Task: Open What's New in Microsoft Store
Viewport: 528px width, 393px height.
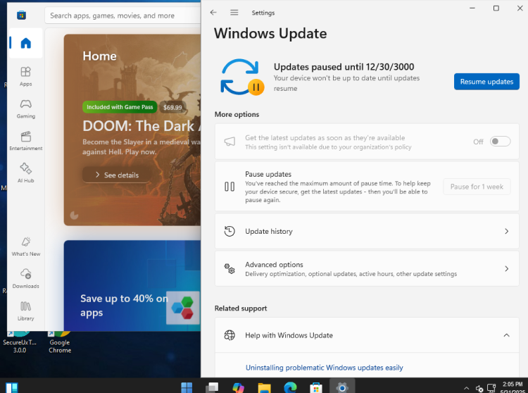Action: pyautogui.click(x=25, y=247)
